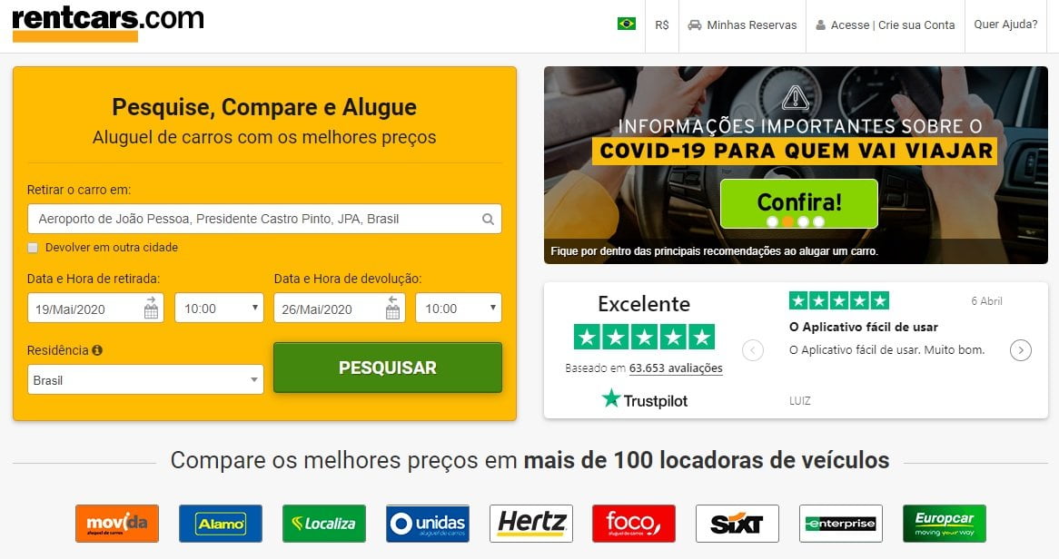1059x559 pixels.
Task: Click the search magnifier in location field
Action: 488,219
